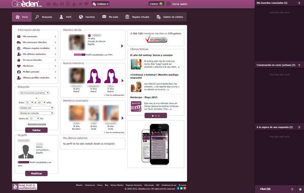Viewport: 304px width, 193px height.
Task: Click the Créditos: 0 indicator
Action: click(x=100, y=4)
